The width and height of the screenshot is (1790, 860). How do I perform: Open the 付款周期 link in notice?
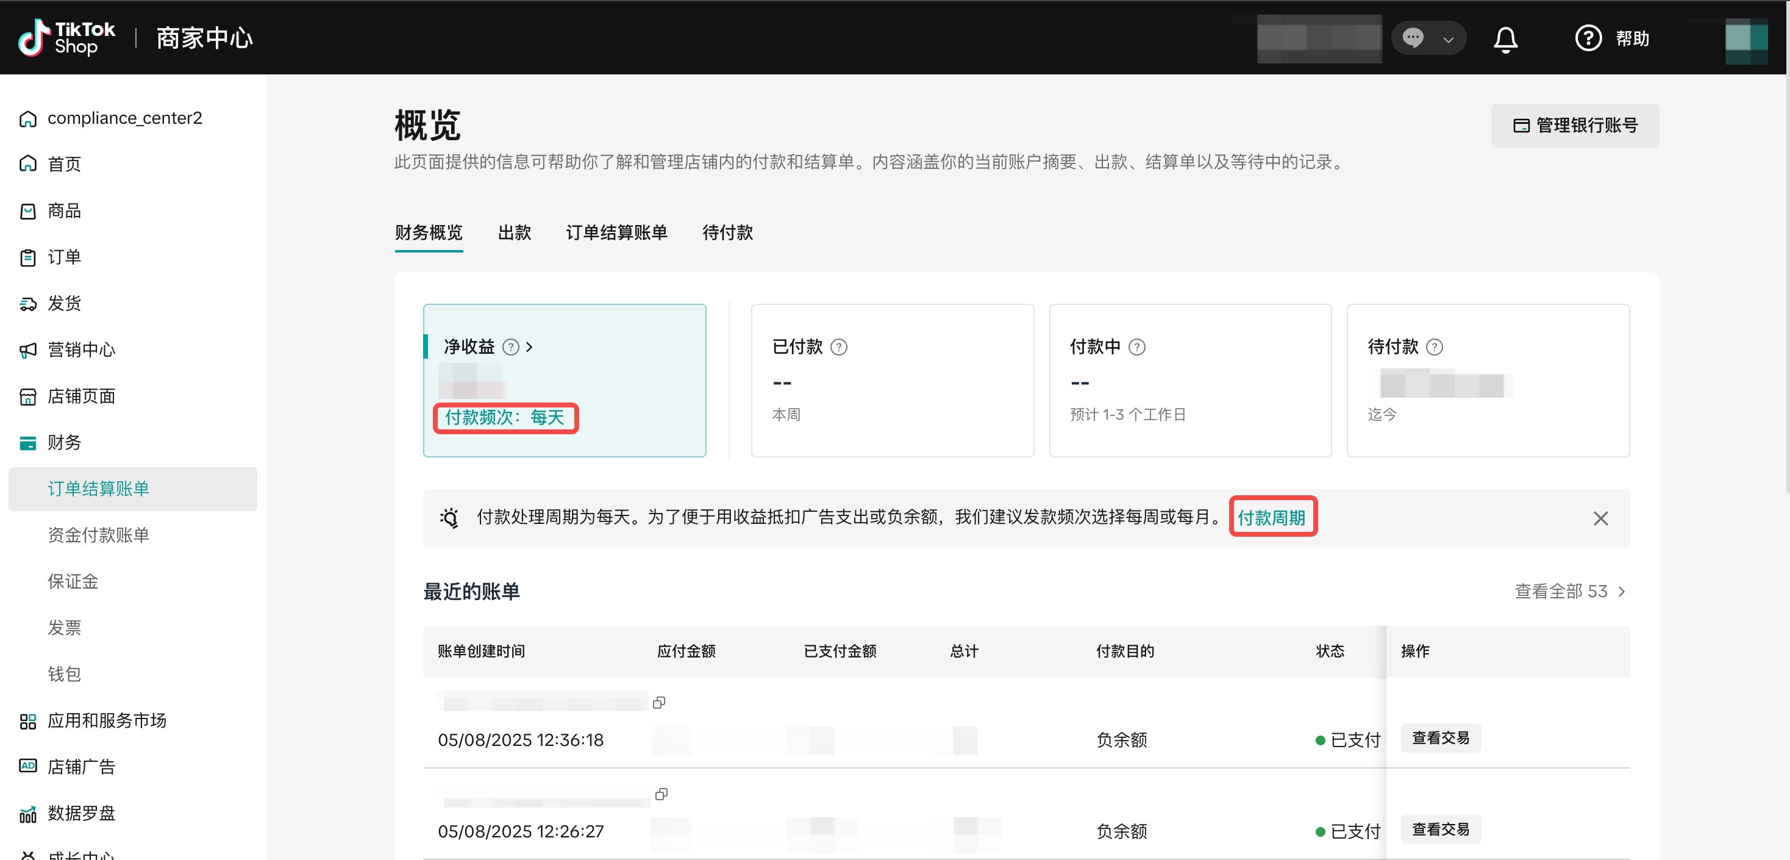click(x=1271, y=517)
